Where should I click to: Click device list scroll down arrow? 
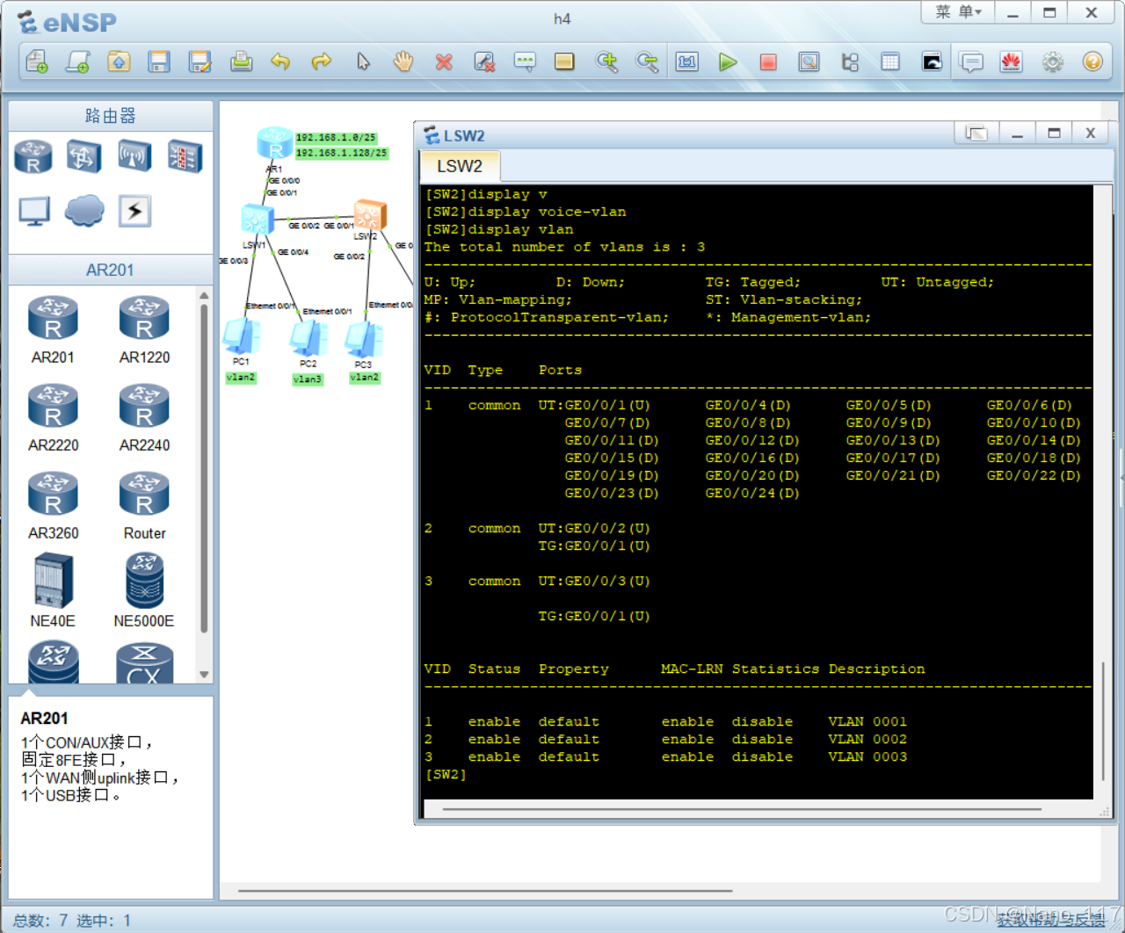[x=204, y=675]
